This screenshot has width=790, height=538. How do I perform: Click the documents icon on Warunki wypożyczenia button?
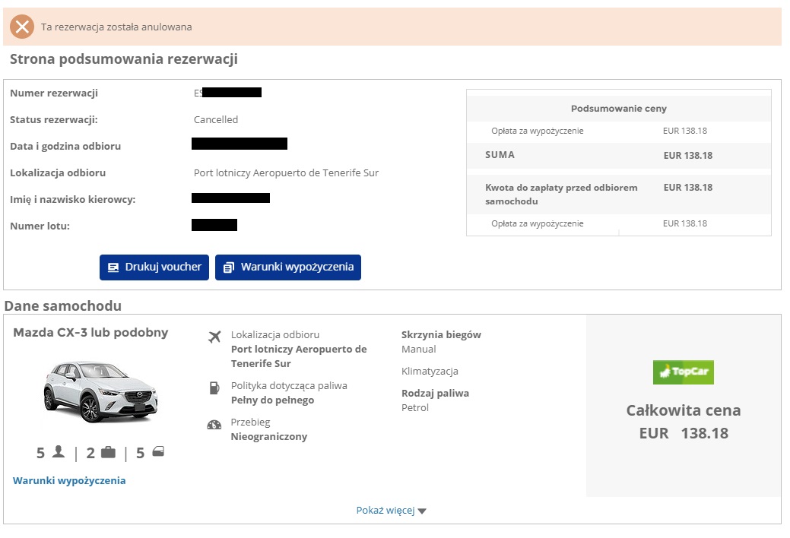(x=229, y=267)
